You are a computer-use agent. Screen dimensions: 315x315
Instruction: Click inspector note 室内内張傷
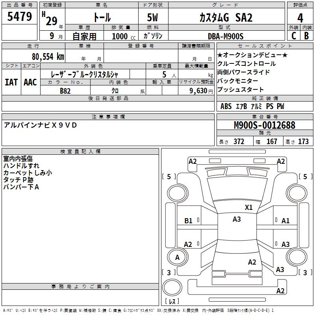18,159
